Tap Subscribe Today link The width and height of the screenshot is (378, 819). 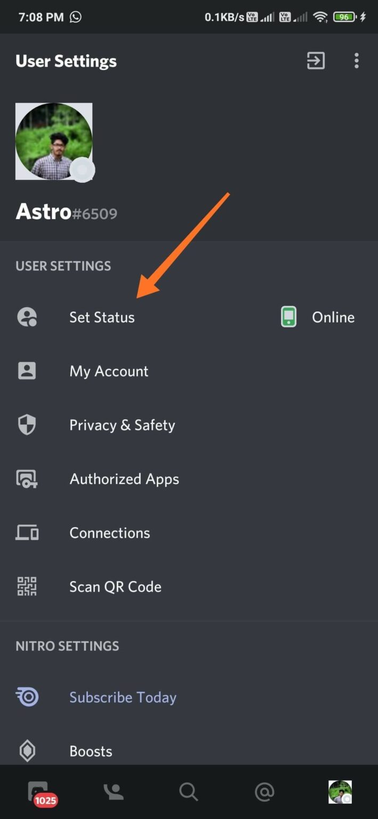[x=123, y=696]
